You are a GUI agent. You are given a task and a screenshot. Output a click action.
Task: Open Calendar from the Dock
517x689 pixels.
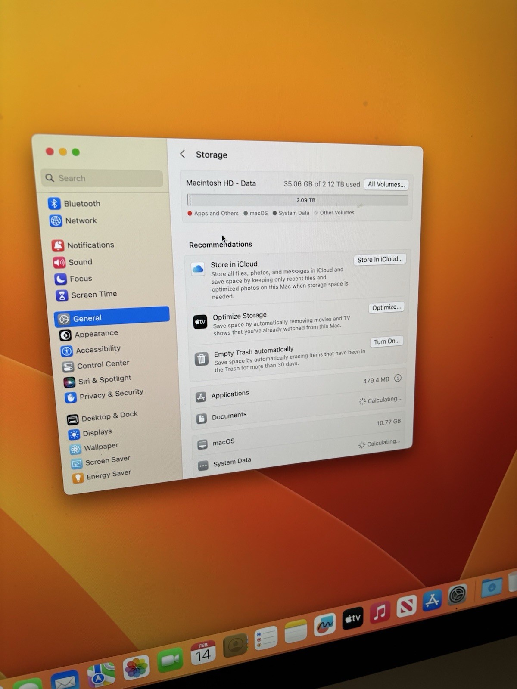click(x=203, y=652)
